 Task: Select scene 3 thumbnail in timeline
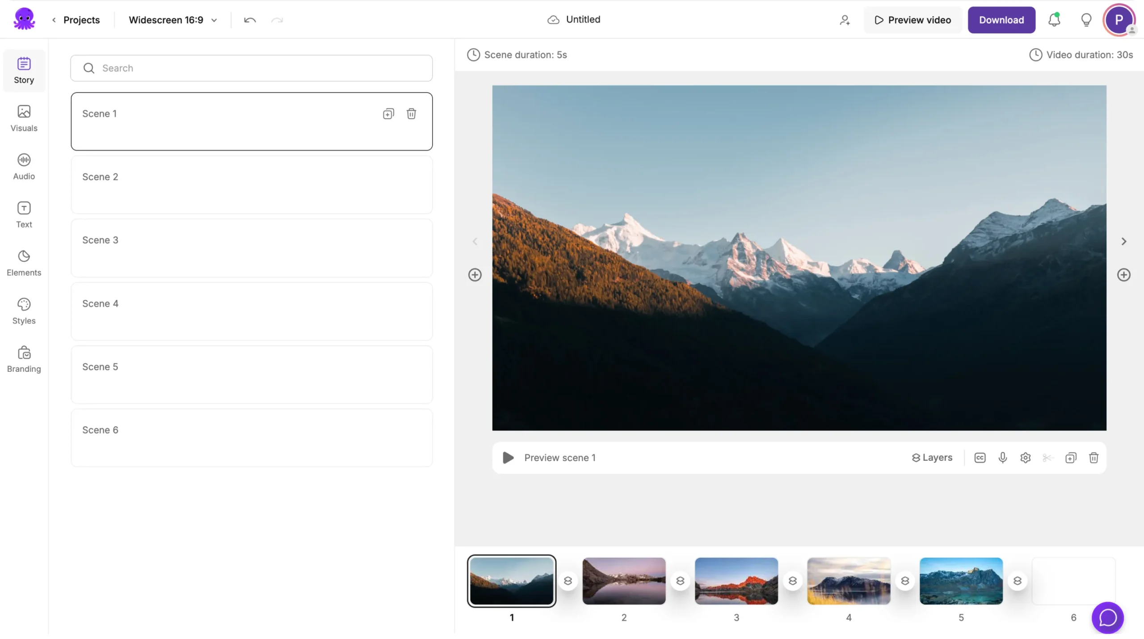point(736,581)
